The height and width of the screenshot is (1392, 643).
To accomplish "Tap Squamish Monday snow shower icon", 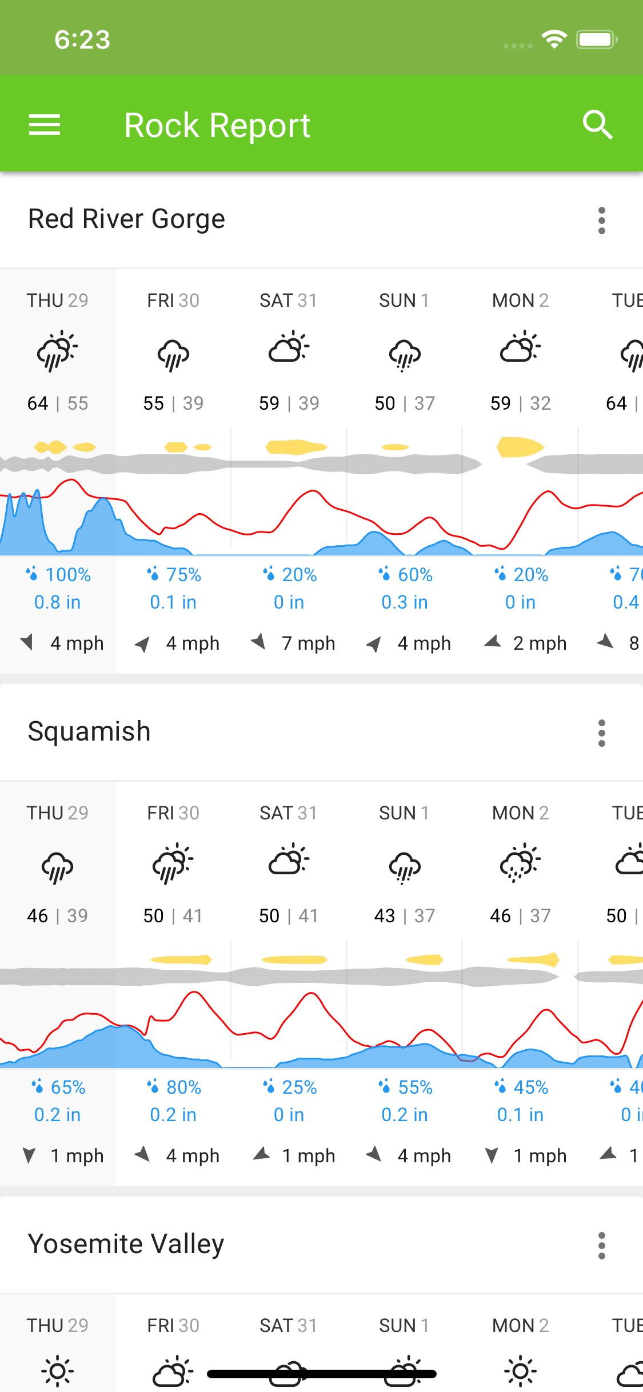I will [x=520, y=862].
